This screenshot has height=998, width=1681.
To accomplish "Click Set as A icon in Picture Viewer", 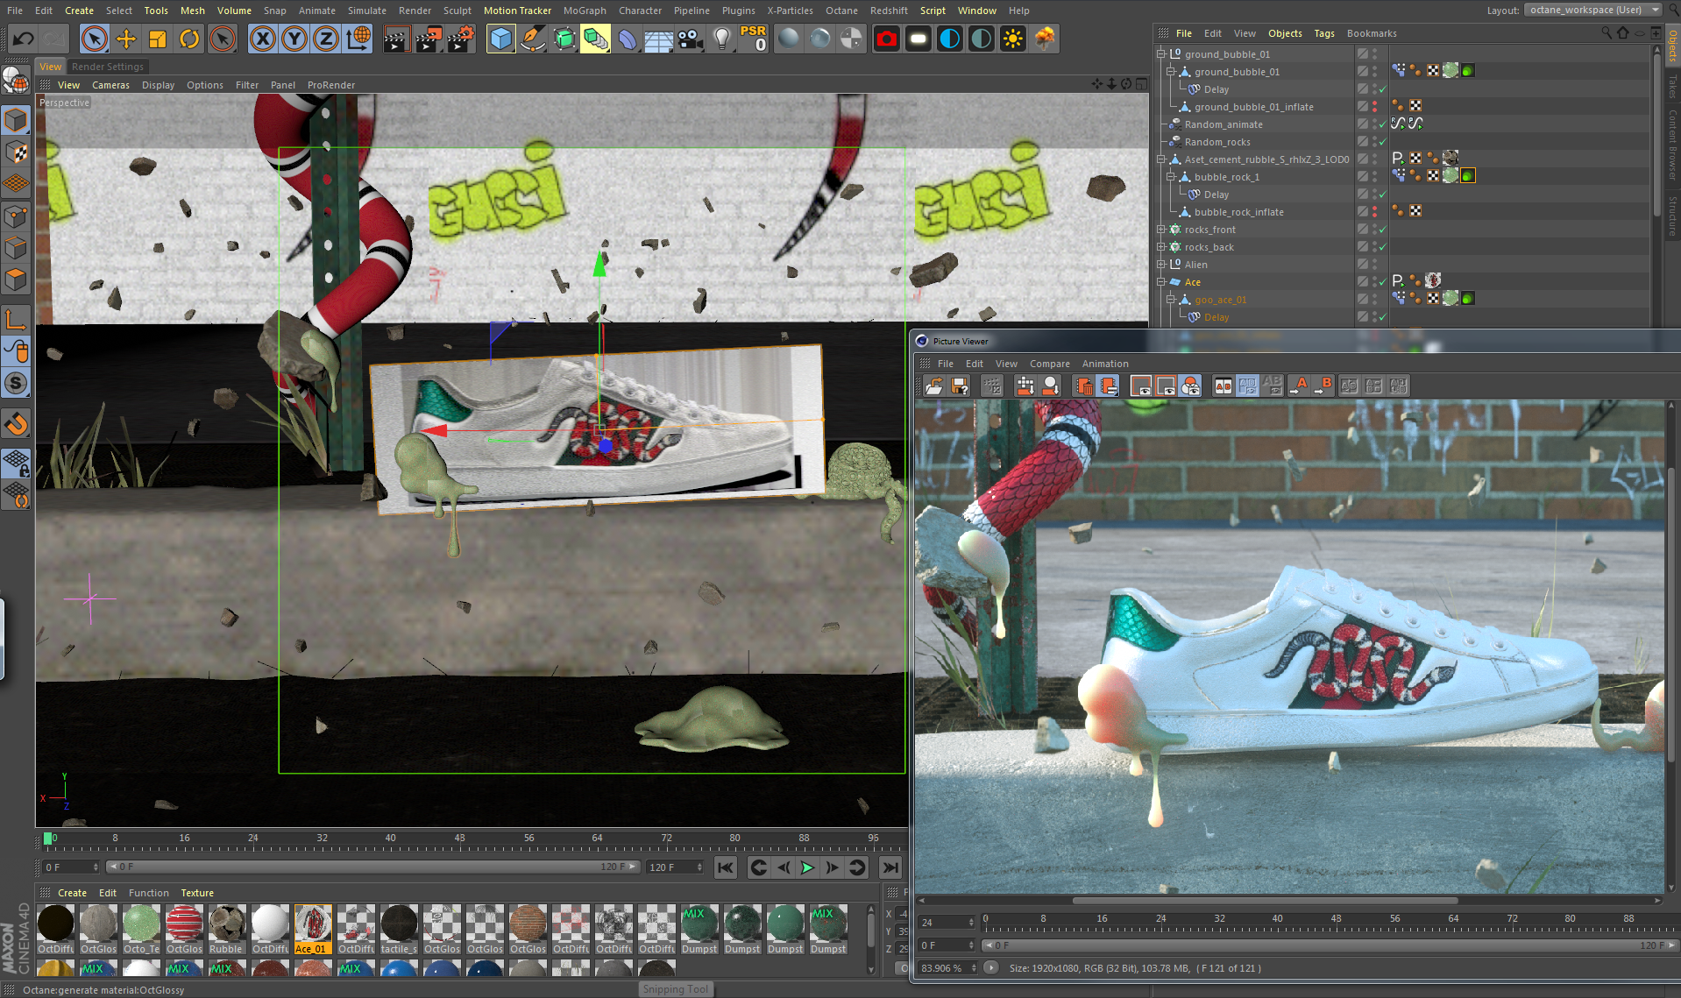I will (1299, 386).
